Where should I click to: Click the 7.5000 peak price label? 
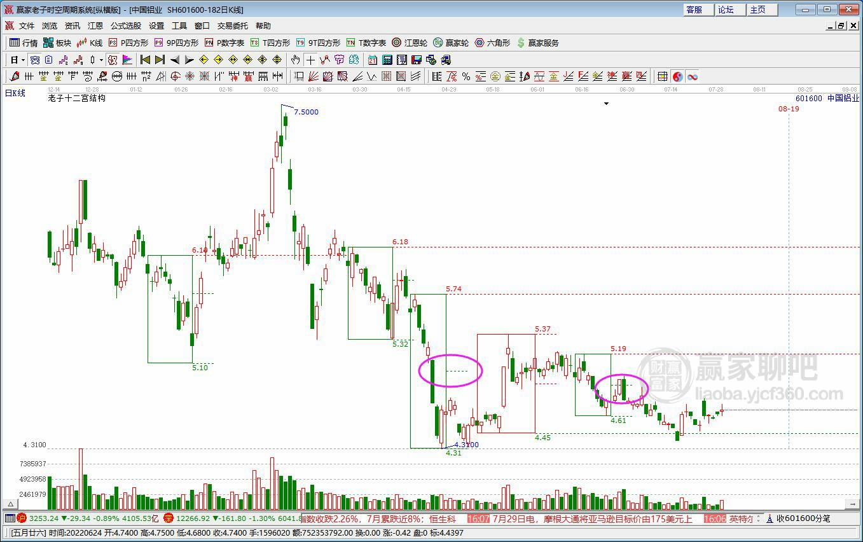click(306, 112)
